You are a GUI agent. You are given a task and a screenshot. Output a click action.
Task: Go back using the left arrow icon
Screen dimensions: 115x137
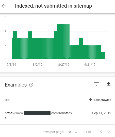(x=4, y=6)
